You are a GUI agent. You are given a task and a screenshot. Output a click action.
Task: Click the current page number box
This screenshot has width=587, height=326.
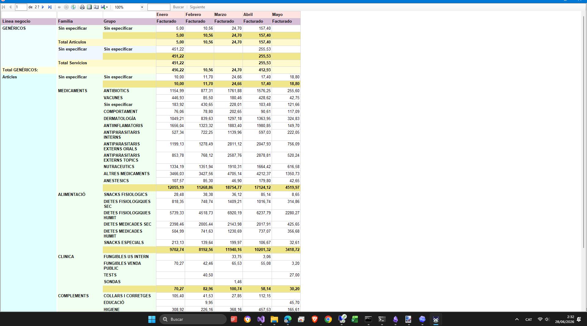click(x=21, y=7)
